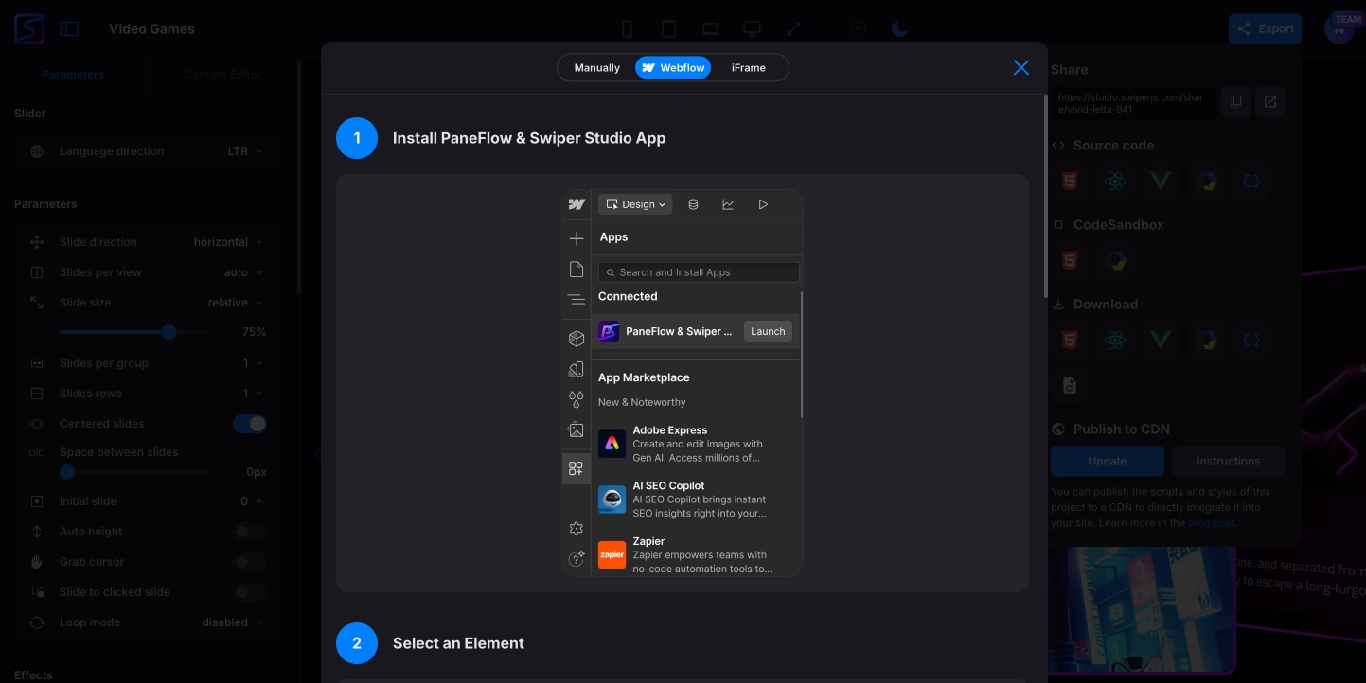
Task: Toggle the sidebar panel icon beside the logo
Action: point(69,28)
